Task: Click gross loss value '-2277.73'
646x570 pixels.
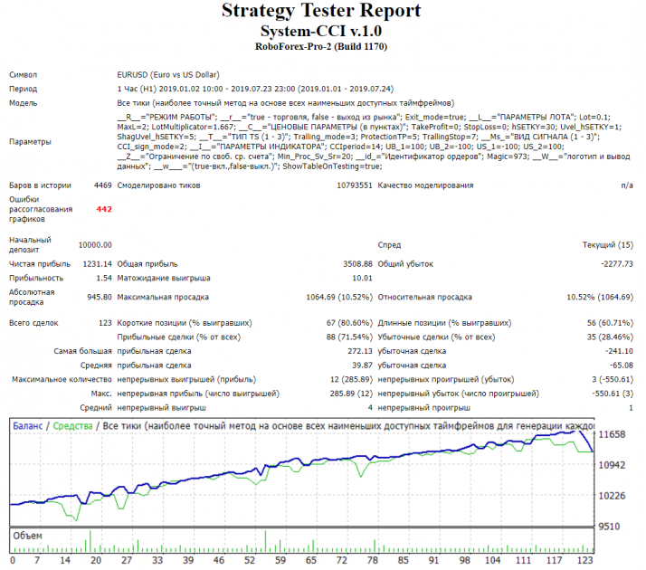Action: click(x=617, y=264)
